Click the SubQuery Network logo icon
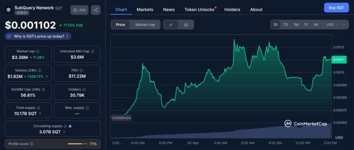The image size is (354, 150). (x=8, y=10)
